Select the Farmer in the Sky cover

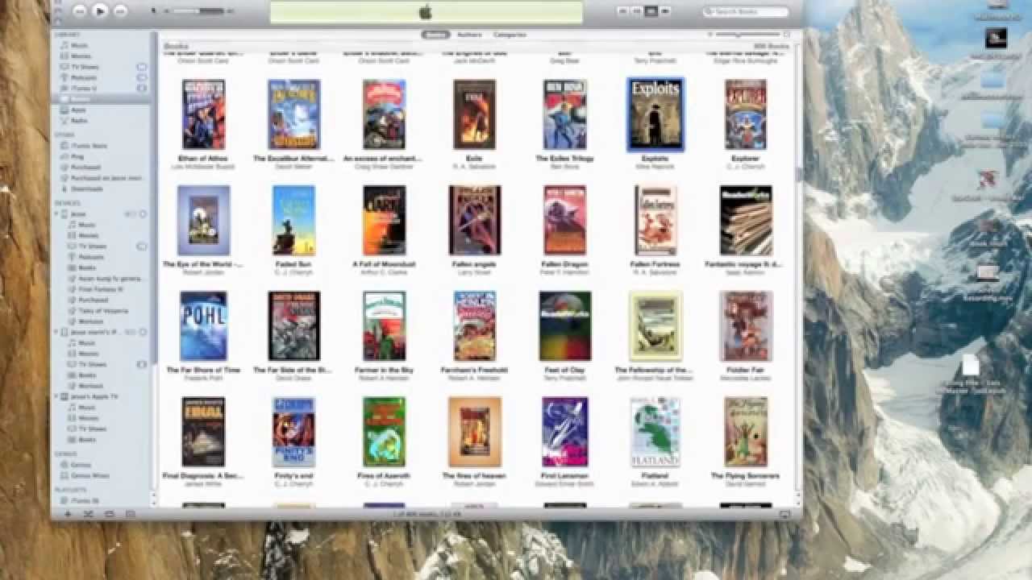pos(385,326)
